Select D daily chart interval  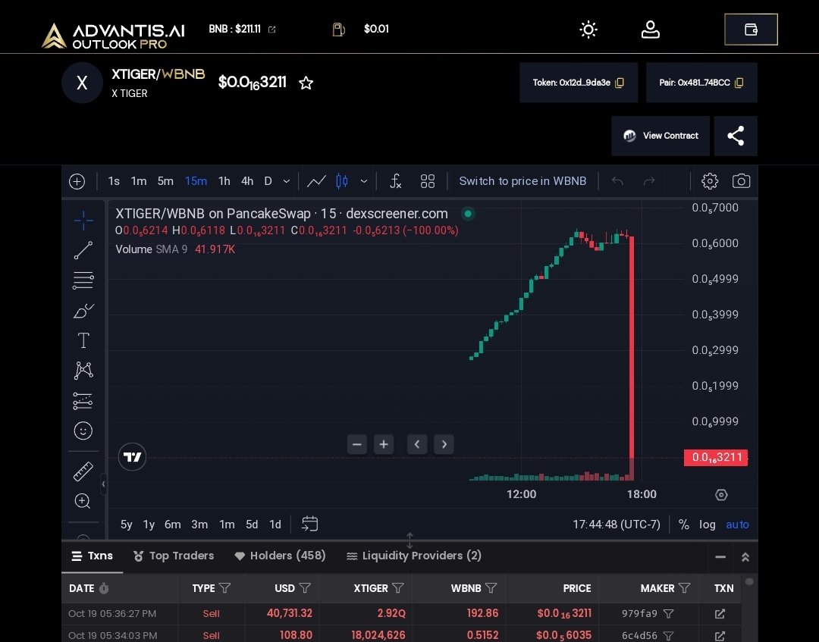point(268,181)
